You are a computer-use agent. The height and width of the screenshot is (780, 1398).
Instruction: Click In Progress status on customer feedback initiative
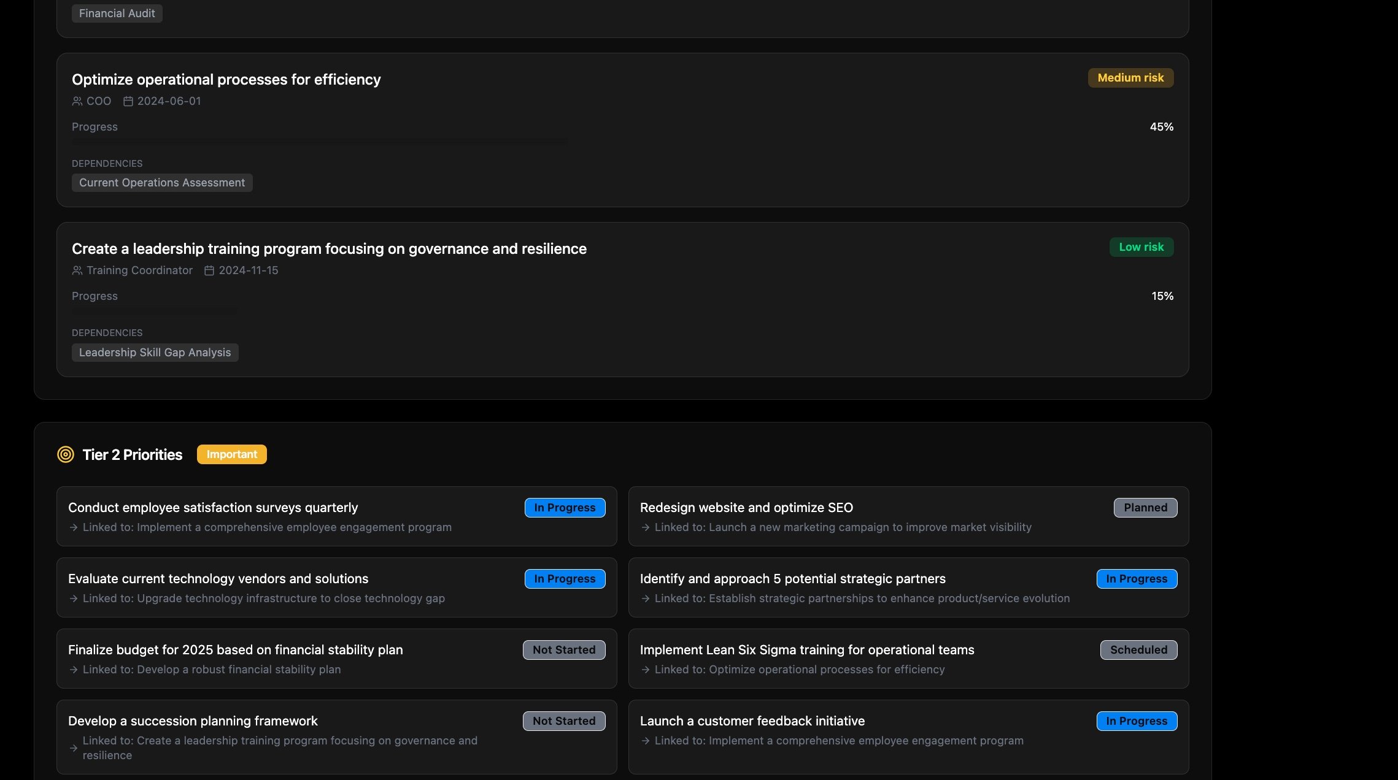point(1137,721)
